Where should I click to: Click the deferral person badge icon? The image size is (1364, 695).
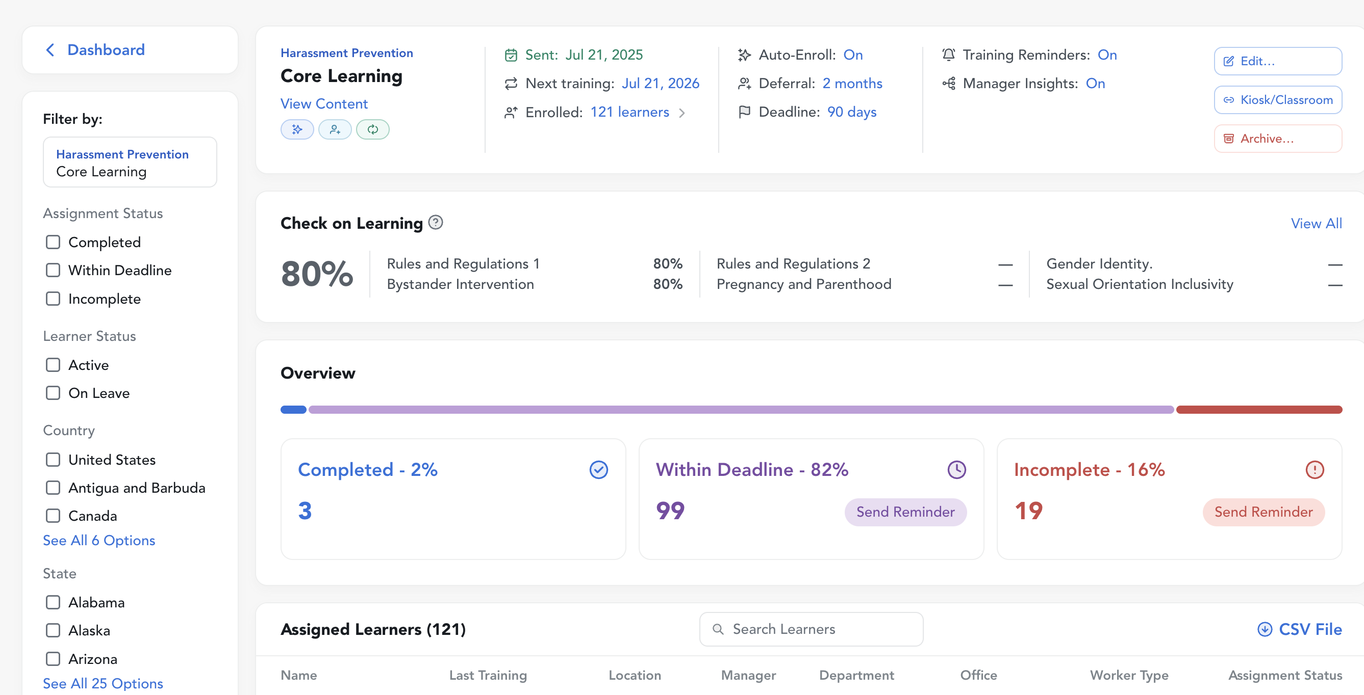click(x=335, y=129)
